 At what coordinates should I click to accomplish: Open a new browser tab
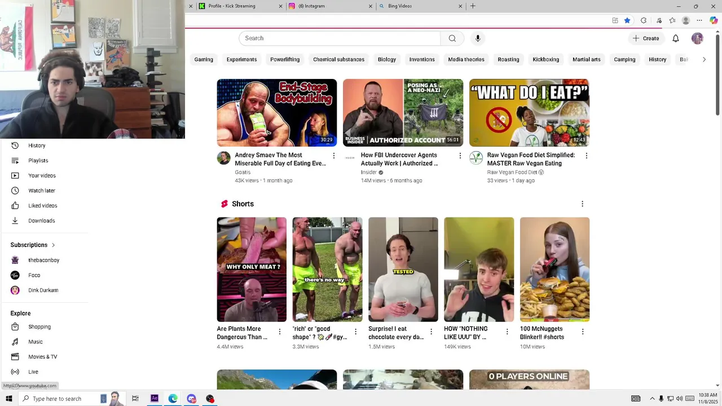coord(473,6)
